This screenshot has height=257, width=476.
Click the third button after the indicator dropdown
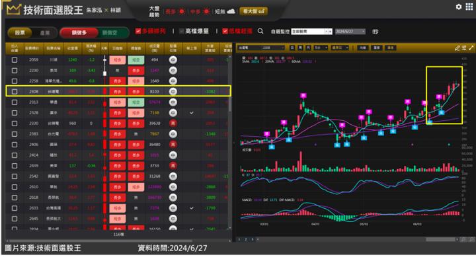(x=391, y=48)
